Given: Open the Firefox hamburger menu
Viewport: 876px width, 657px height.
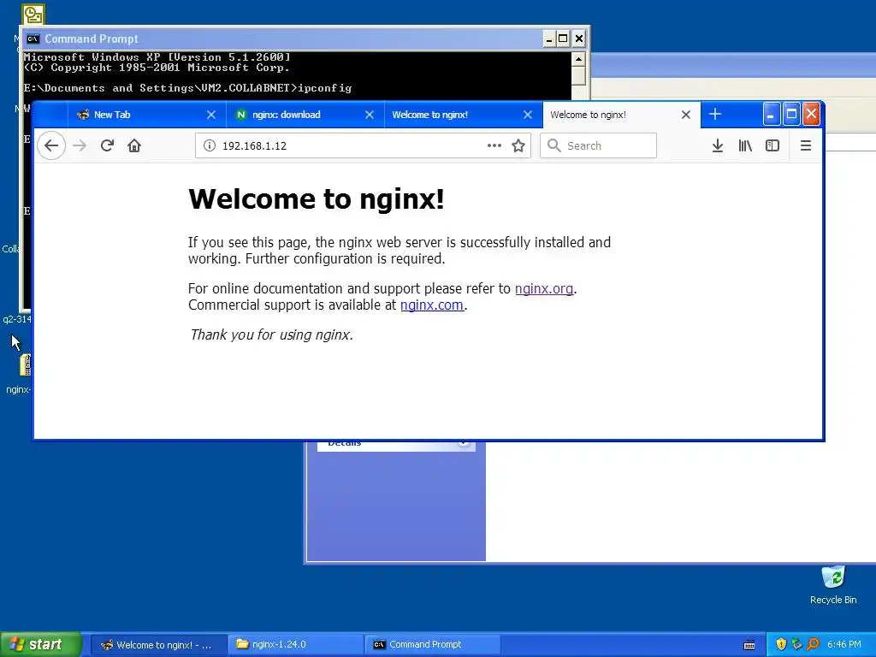Looking at the screenshot, I should (806, 145).
